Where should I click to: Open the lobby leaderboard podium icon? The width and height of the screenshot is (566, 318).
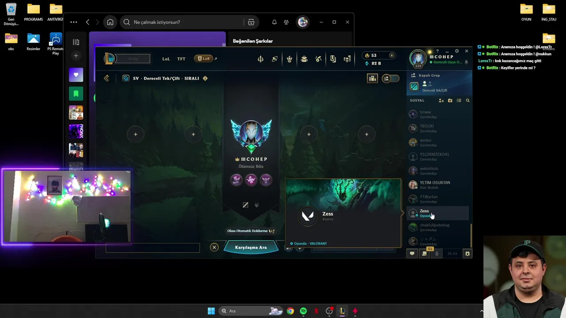[372, 78]
